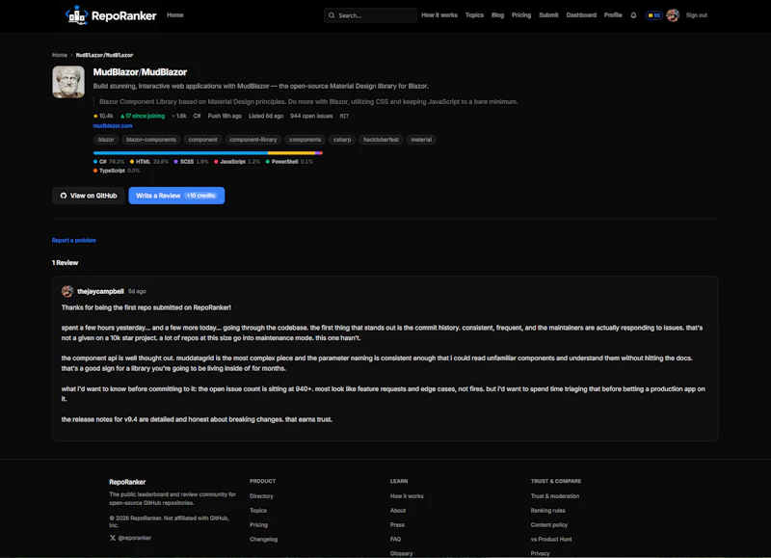Open Directory footer link
Viewport: 771px width, 558px height.
click(x=261, y=496)
